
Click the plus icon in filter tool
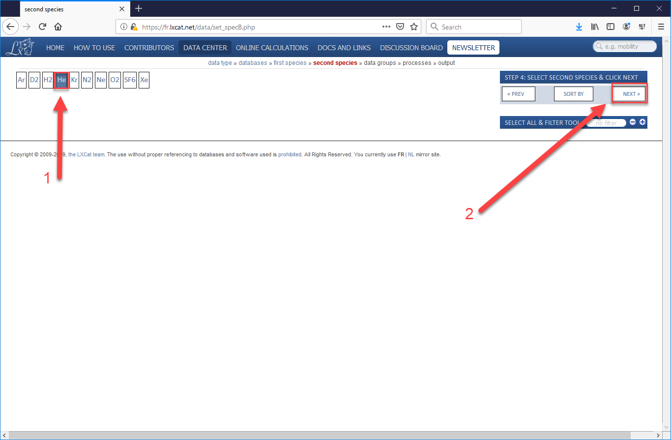(642, 122)
